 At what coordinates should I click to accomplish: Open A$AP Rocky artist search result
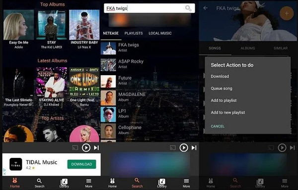tap(149, 65)
